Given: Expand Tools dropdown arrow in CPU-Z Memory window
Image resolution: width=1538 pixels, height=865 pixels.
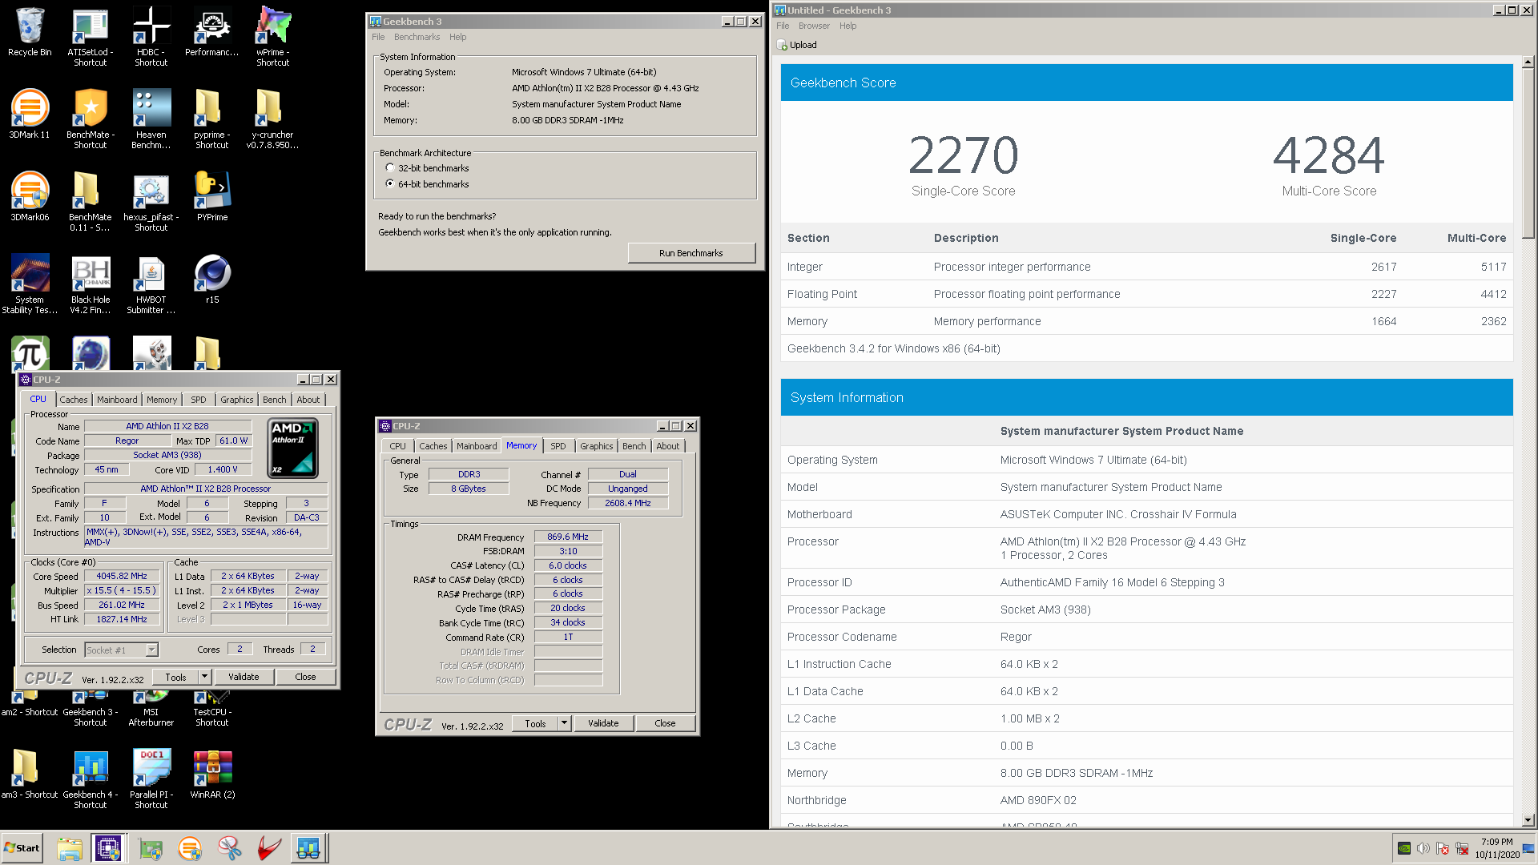Looking at the screenshot, I should pos(564,723).
